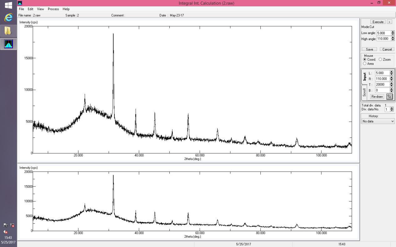The image size is (396, 247).
Task: Click the Windows Start button
Action: coord(8,5)
